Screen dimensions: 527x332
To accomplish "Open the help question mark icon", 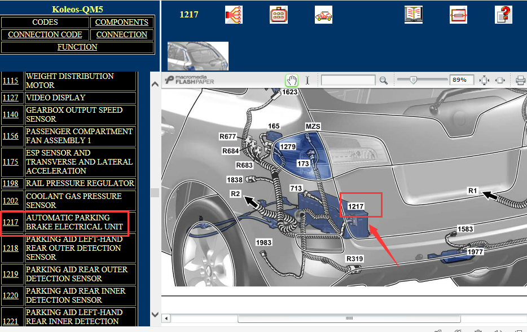I will coord(503,15).
